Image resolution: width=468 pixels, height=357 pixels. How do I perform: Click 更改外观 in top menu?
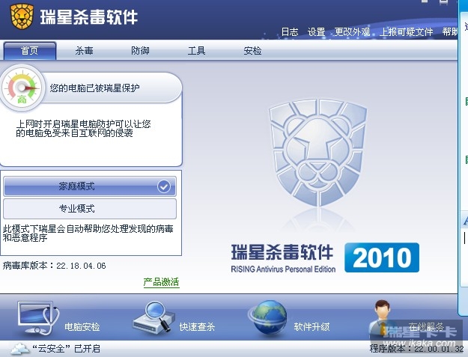tap(352, 31)
